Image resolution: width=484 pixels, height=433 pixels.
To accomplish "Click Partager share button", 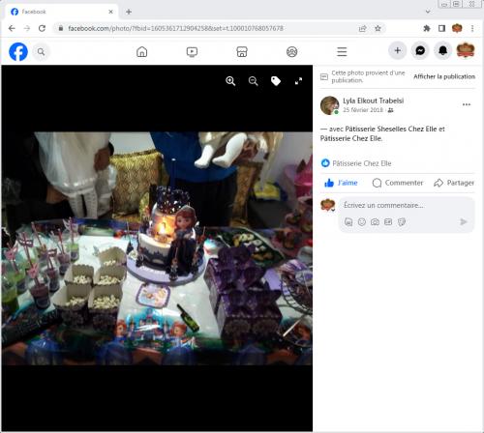I will tap(454, 183).
